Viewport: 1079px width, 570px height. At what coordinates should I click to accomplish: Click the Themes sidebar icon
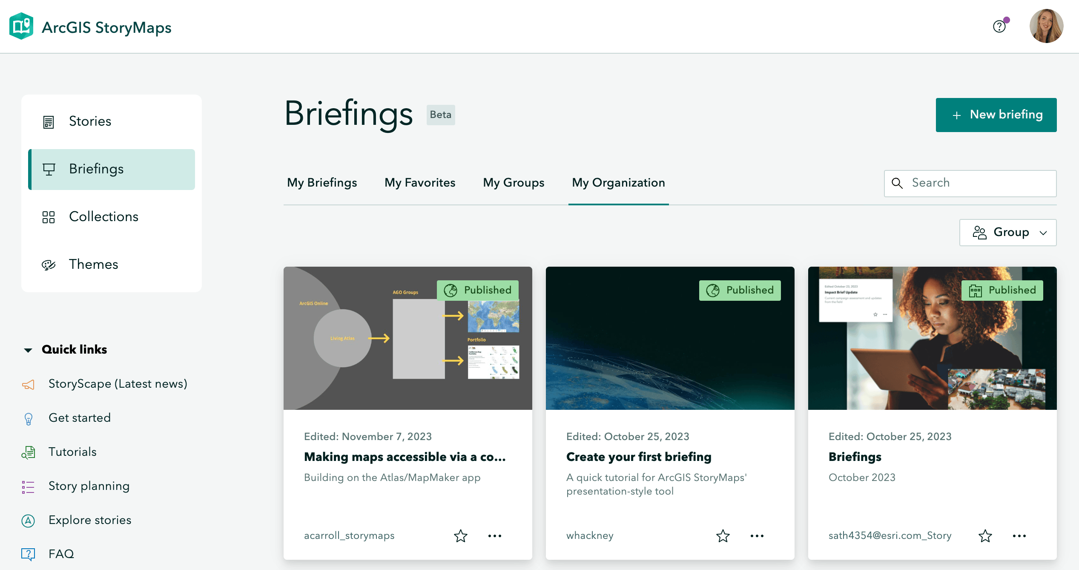click(49, 264)
